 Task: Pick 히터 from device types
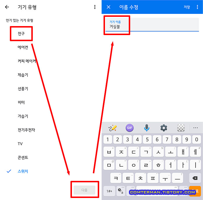point(21,102)
